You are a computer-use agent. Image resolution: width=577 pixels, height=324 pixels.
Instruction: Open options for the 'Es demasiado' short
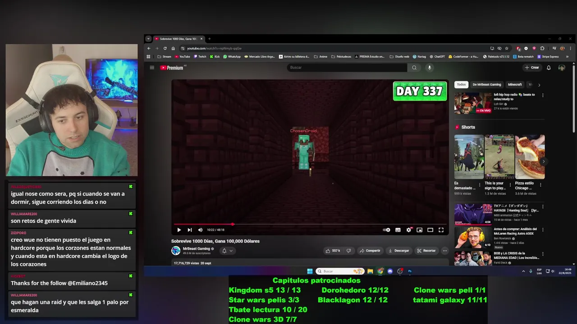[x=480, y=184]
